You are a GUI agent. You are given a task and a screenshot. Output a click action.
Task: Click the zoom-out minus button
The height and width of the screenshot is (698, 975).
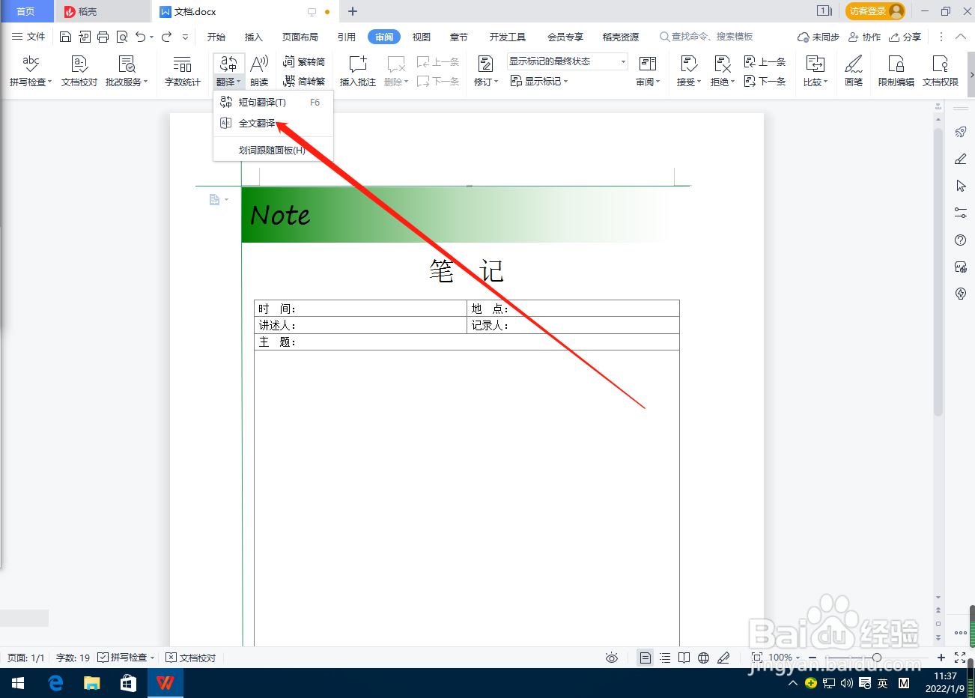coord(812,658)
